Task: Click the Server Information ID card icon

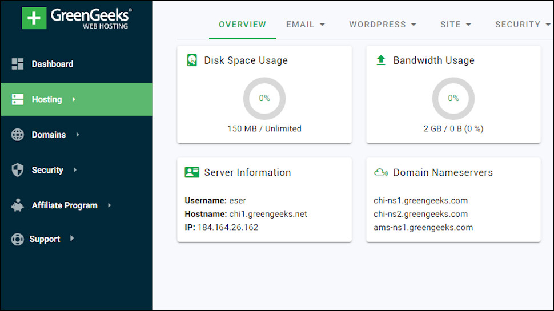Action: pyautogui.click(x=192, y=172)
